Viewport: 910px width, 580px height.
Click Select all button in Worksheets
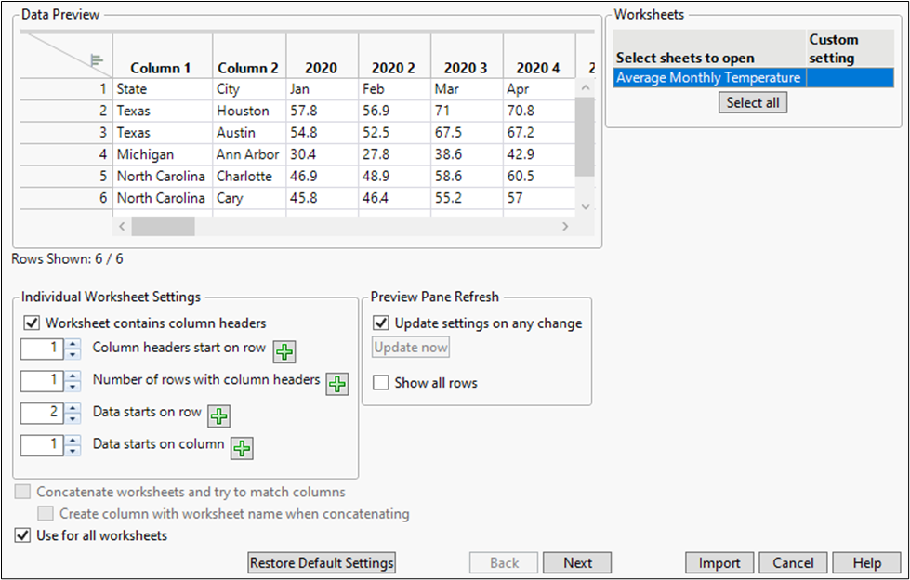coord(753,103)
